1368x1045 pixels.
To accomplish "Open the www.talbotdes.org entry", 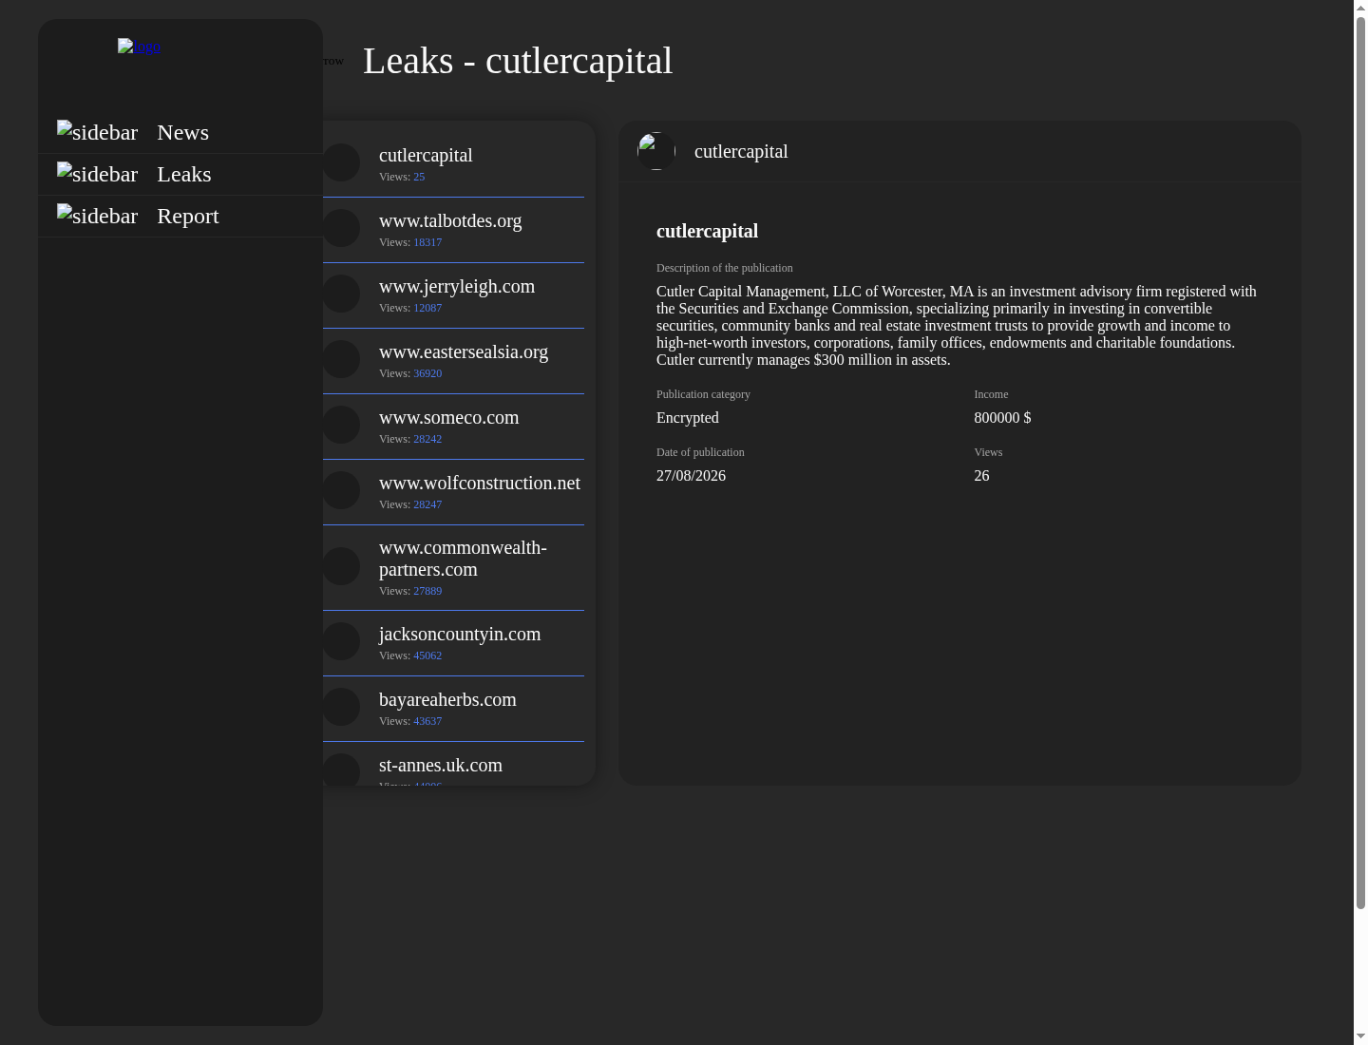I will 453,230.
